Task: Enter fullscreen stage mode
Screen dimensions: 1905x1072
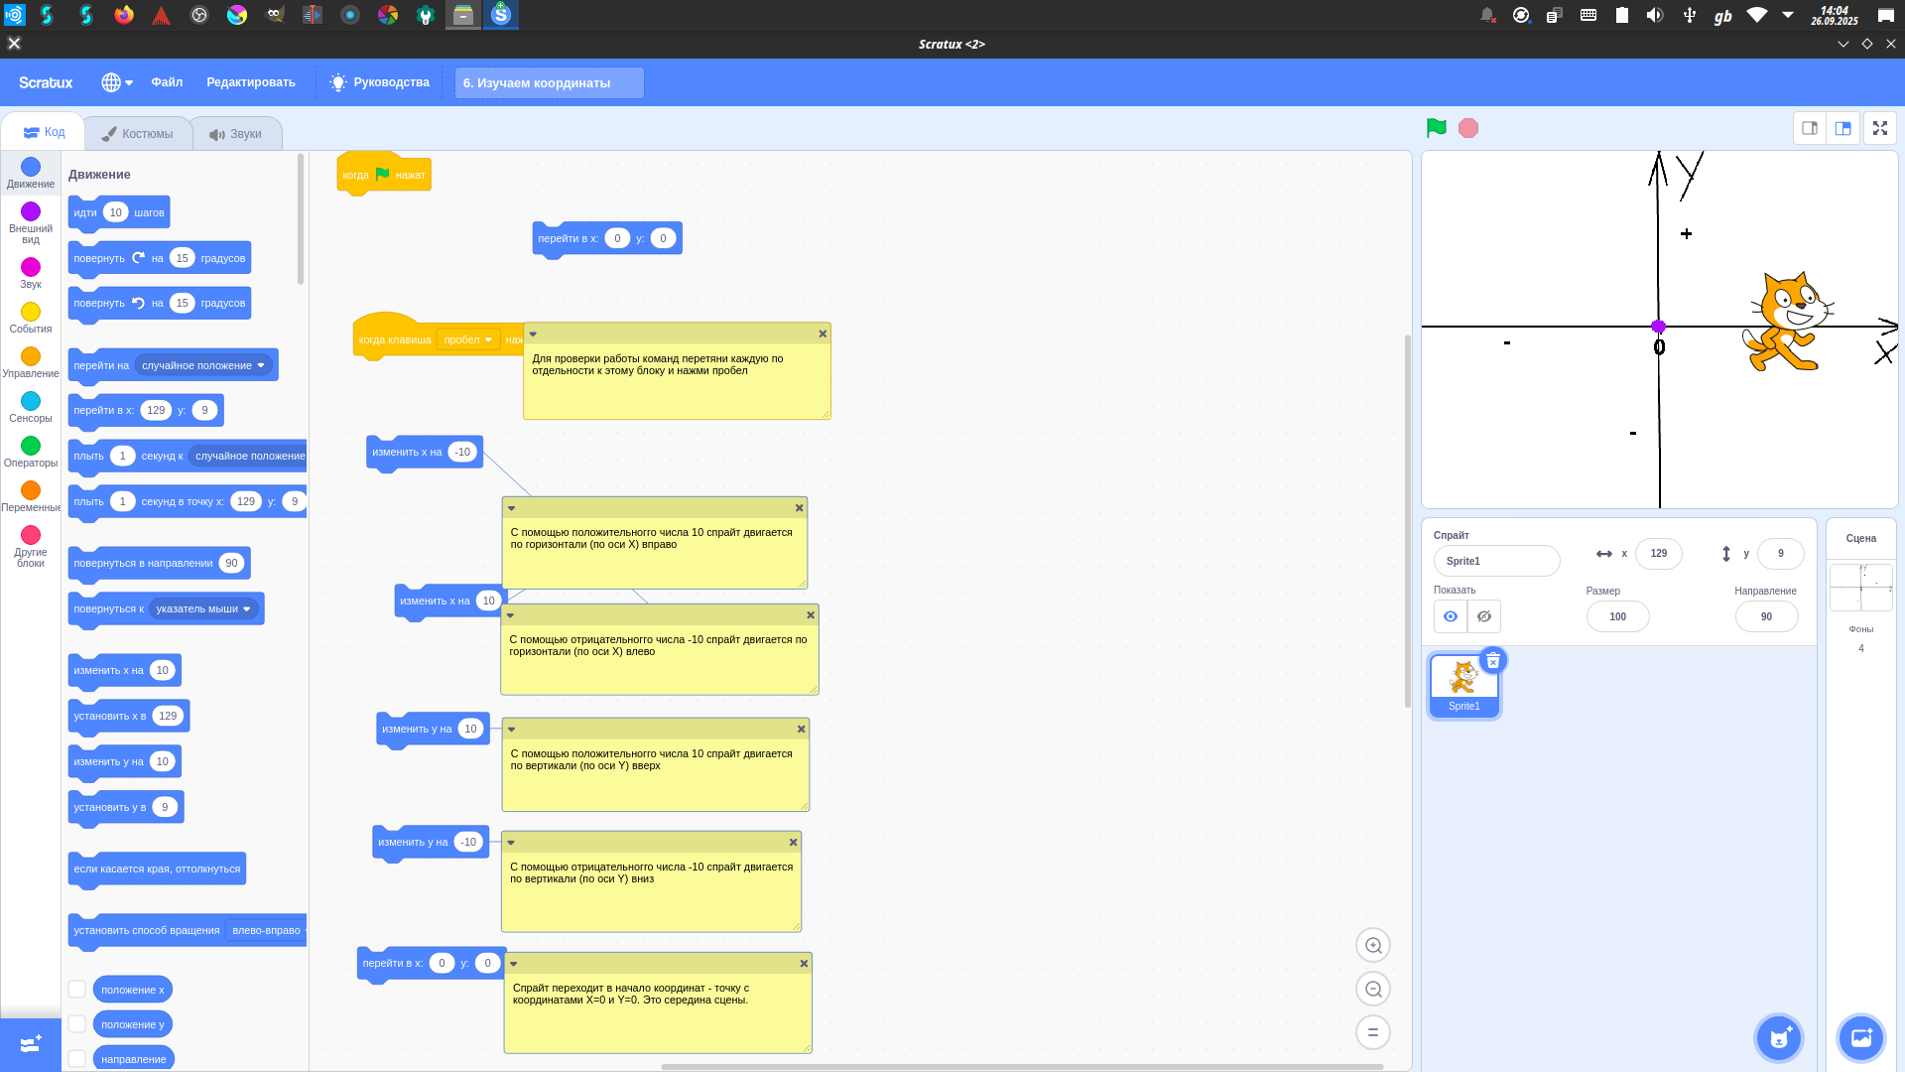Action: click(x=1879, y=128)
